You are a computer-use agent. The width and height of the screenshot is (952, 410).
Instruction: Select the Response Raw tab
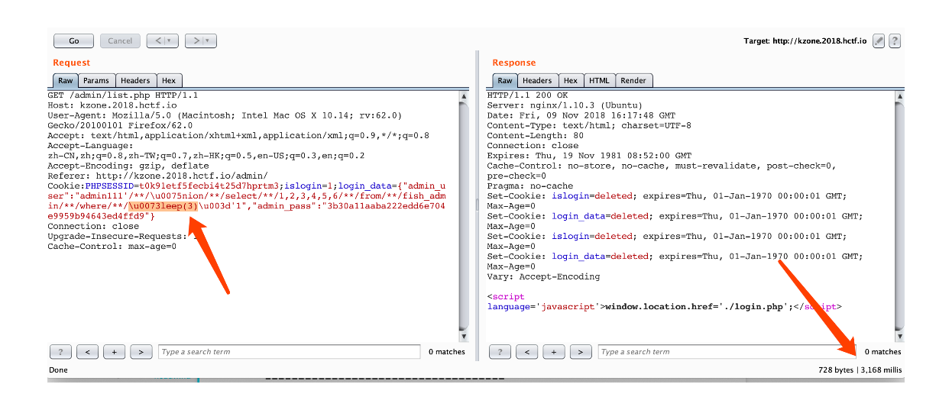click(504, 80)
